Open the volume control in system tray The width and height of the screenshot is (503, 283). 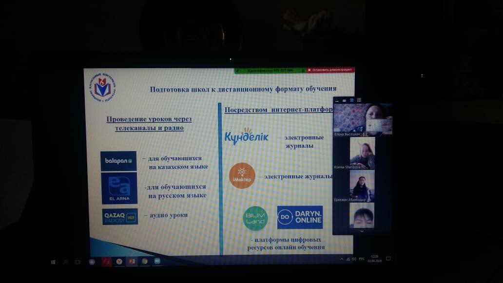pos(354,259)
